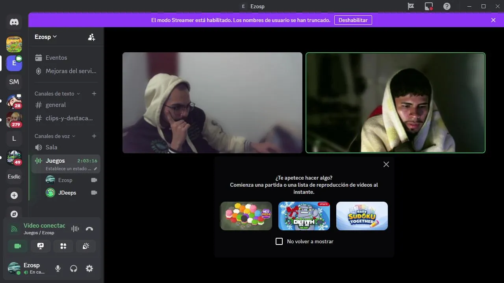
Task: Focus the left webcam video tile
Action: 212,103
